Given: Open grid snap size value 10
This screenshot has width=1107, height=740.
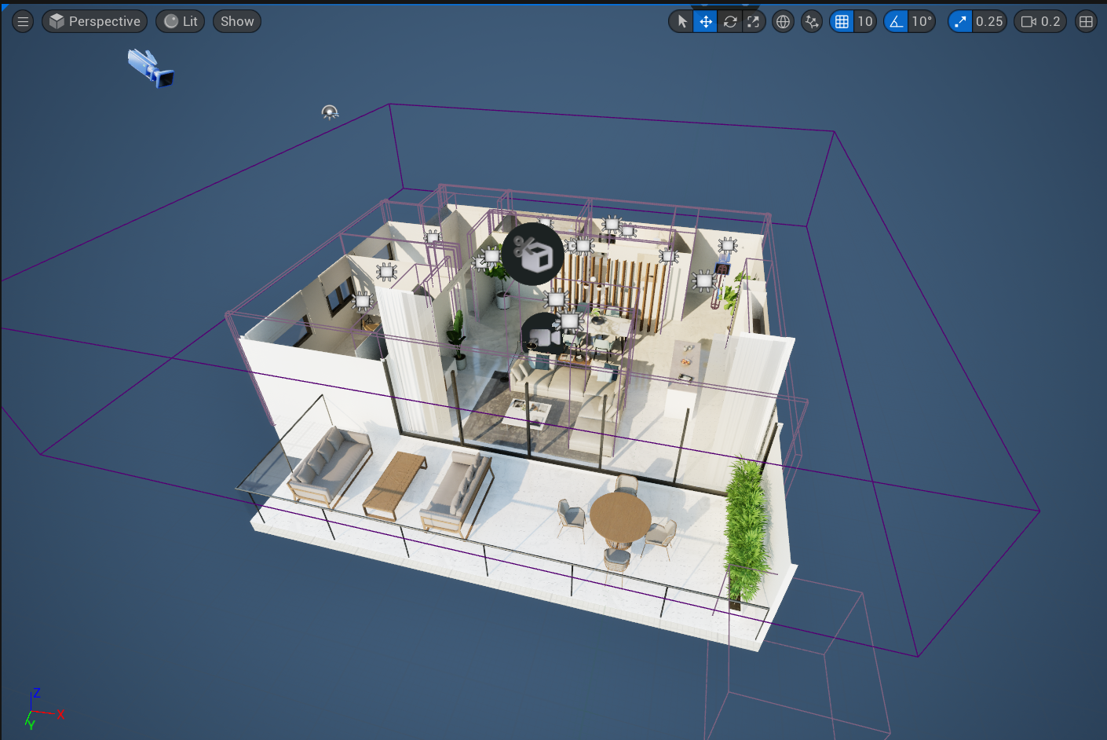Looking at the screenshot, I should (864, 21).
